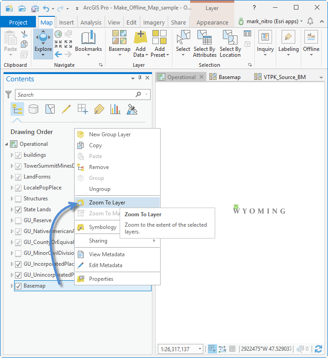Expand the Basemap layer
The width and height of the screenshot is (328, 358).
(x=12, y=286)
